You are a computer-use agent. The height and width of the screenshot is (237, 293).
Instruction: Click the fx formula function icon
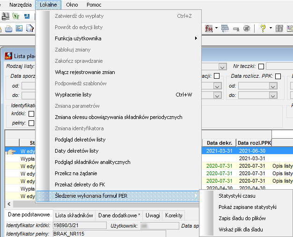[x=209, y=29]
